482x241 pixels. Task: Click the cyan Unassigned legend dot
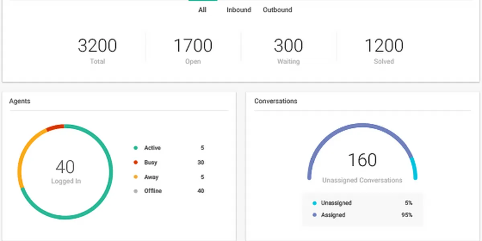point(315,203)
